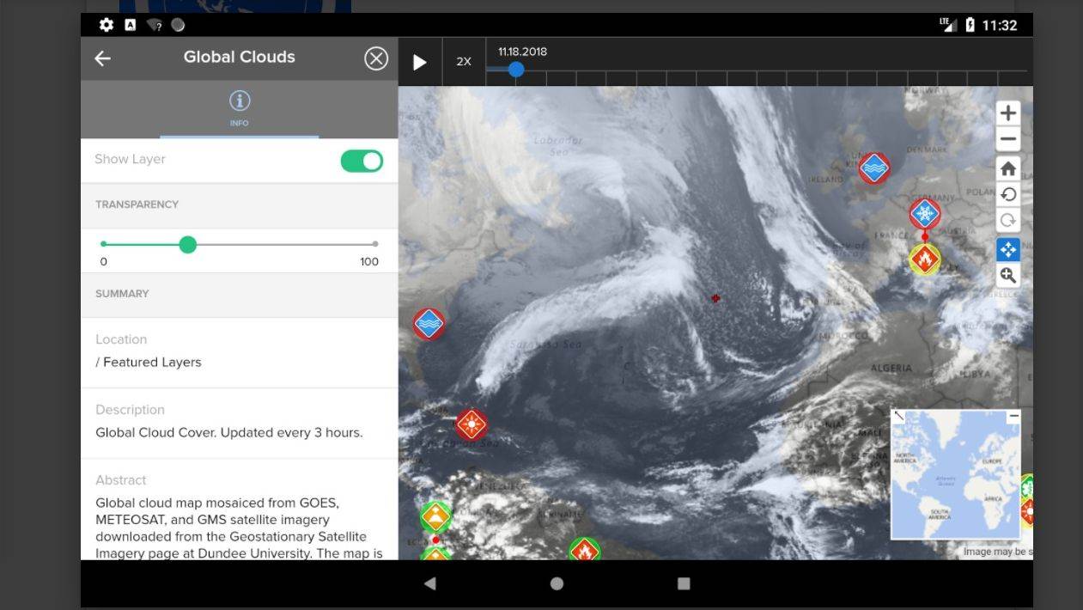Open the flood event marker near the UK
This screenshot has width=1083, height=610.
(873, 168)
